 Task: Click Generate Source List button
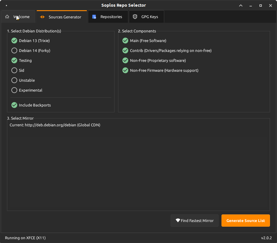coord(245,221)
